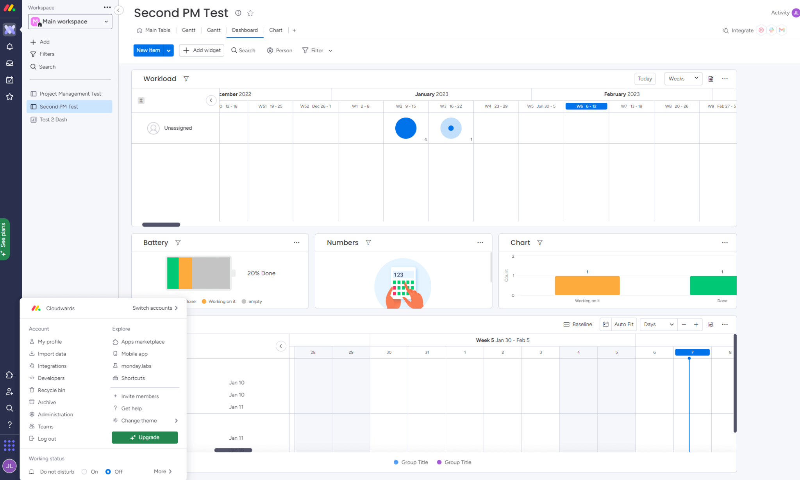The height and width of the screenshot is (480, 800).
Task: Open the Battery widget options menu
Action: [x=296, y=243]
